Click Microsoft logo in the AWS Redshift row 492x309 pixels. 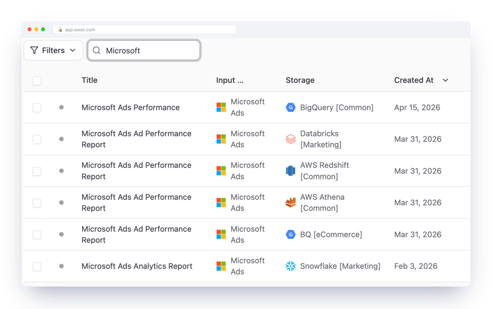221,171
